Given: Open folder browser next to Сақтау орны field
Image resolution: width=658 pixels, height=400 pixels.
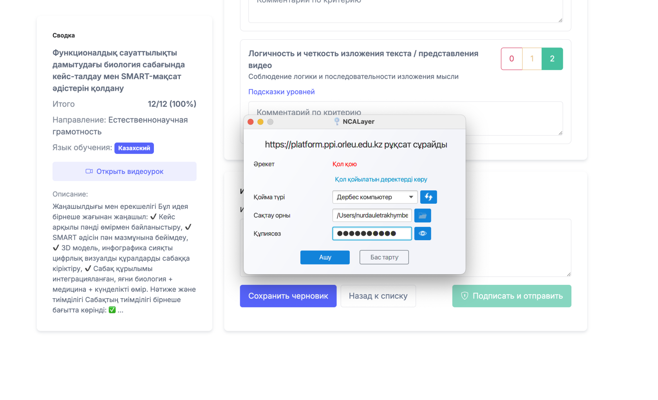Looking at the screenshot, I should (423, 215).
